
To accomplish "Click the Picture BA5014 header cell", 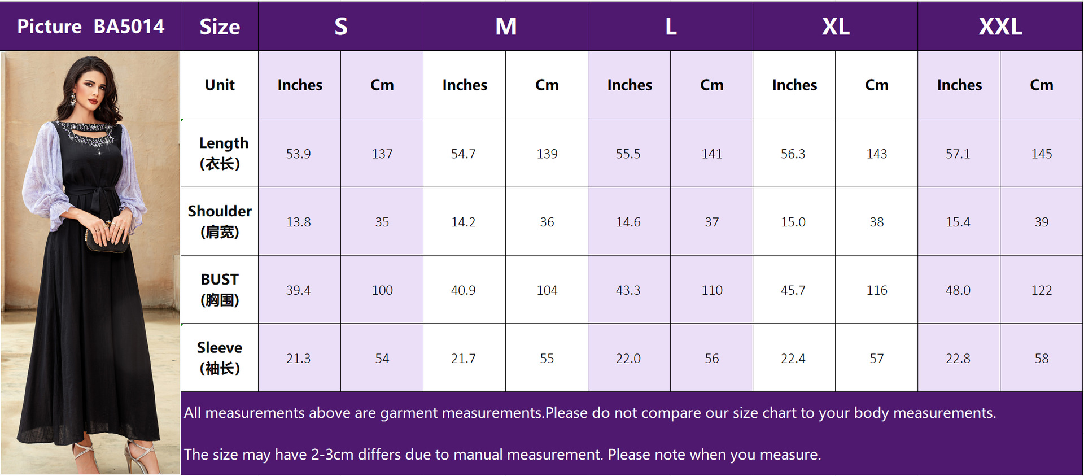I will pyautogui.click(x=90, y=27).
